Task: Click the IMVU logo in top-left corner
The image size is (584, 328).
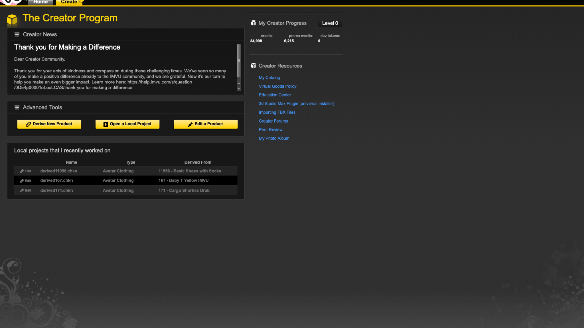Action: [x=11, y=2]
